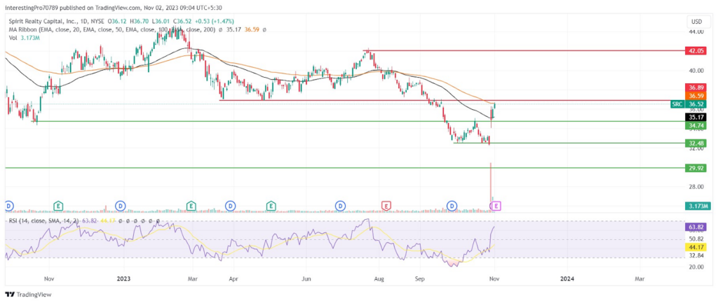Click the Aug label on time axis
The height and width of the screenshot is (303, 718).
tap(378, 278)
